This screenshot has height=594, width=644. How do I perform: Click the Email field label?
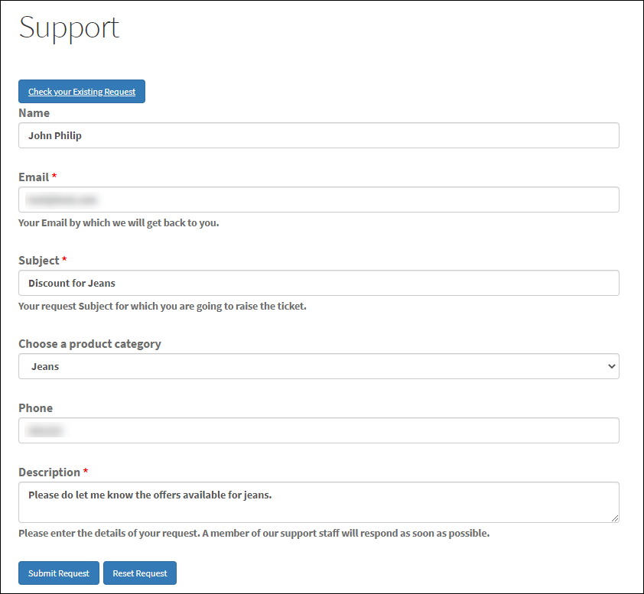(34, 177)
